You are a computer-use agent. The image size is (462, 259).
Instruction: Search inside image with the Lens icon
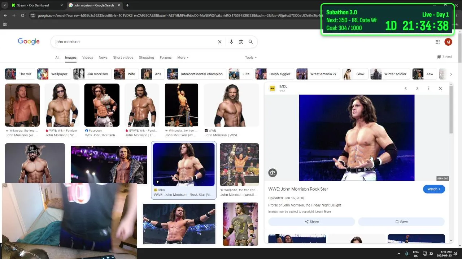tap(273, 173)
